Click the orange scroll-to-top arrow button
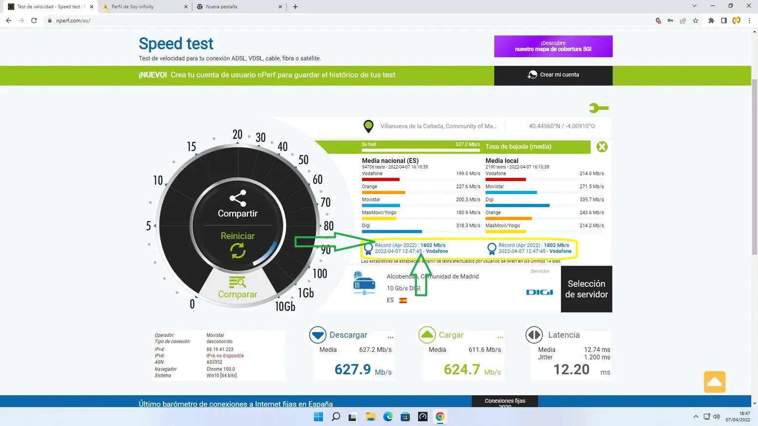758x426 pixels. tap(715, 382)
